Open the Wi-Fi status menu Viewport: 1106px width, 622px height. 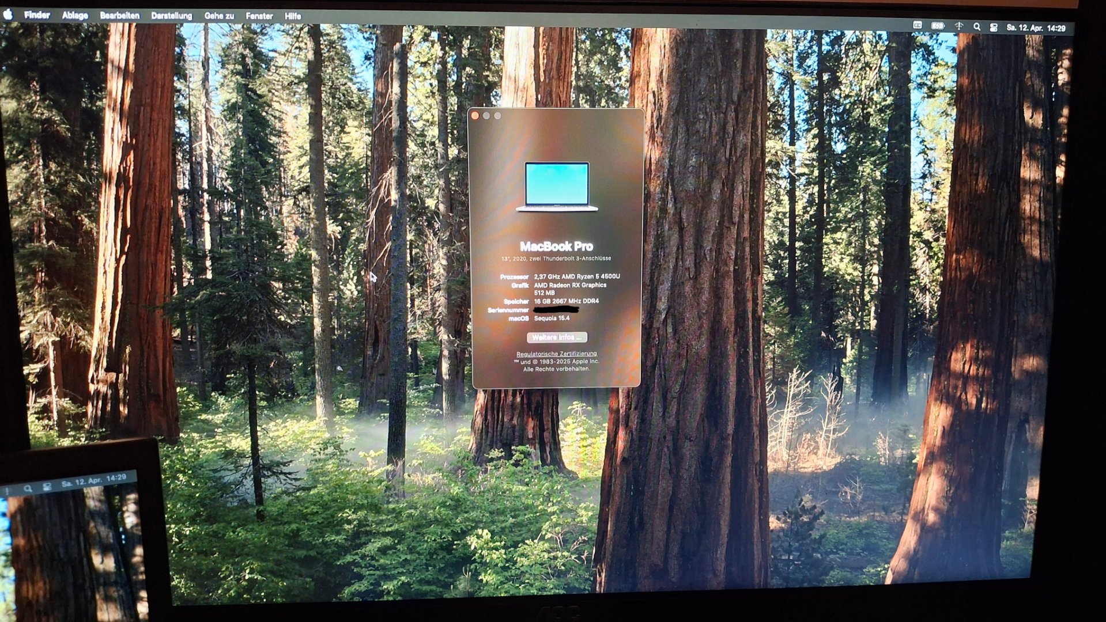tap(959, 26)
